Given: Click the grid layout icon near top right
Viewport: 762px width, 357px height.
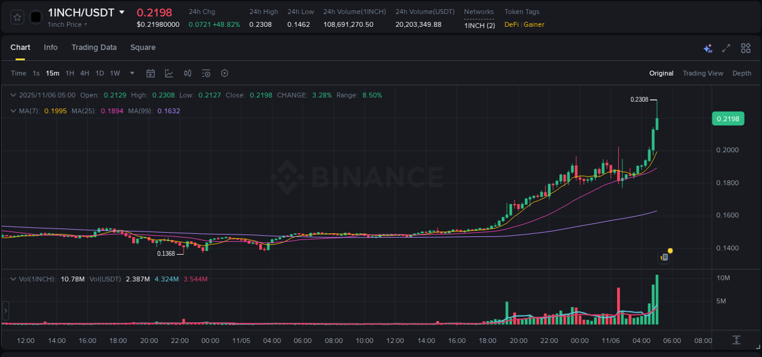Looking at the screenshot, I should click(x=746, y=48).
